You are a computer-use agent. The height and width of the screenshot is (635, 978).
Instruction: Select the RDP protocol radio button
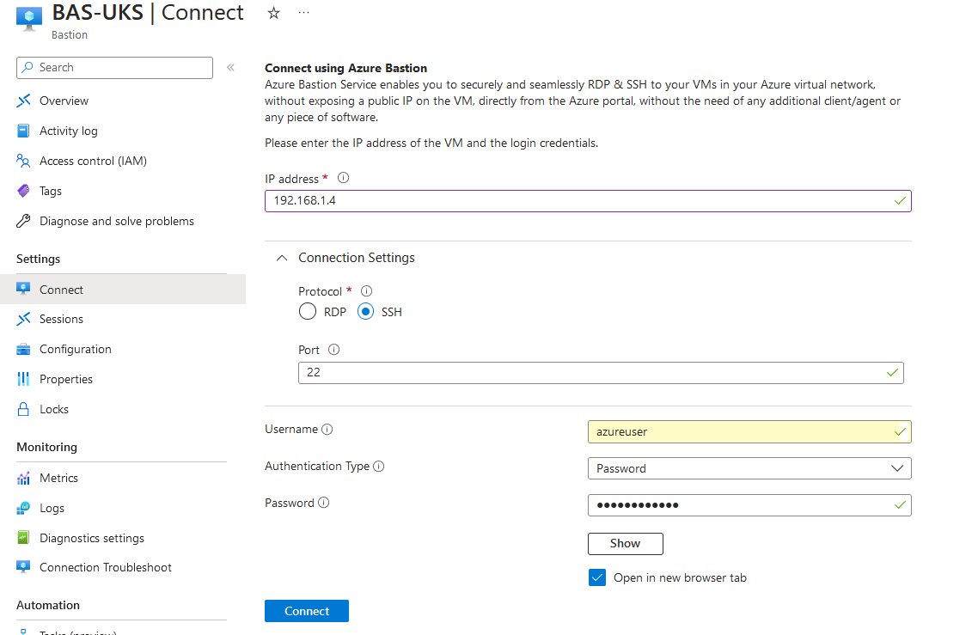[307, 312]
